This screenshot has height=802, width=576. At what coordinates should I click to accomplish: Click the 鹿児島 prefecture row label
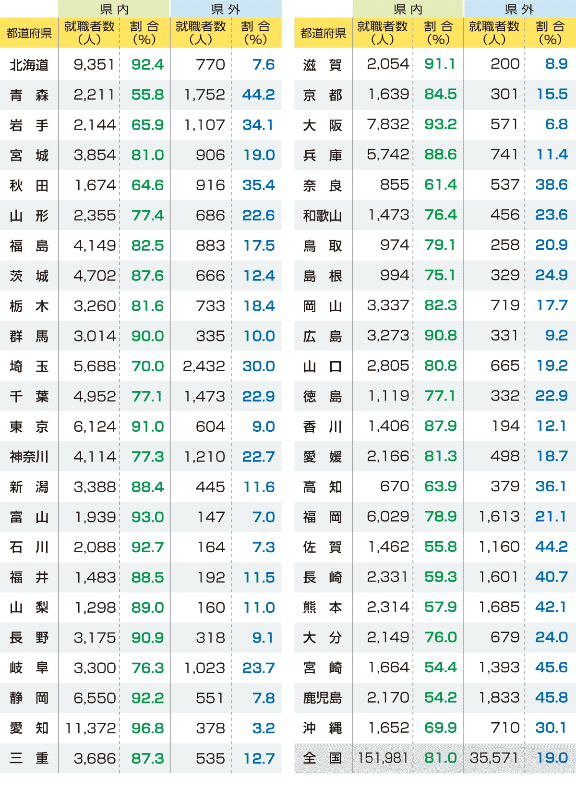[322, 698]
